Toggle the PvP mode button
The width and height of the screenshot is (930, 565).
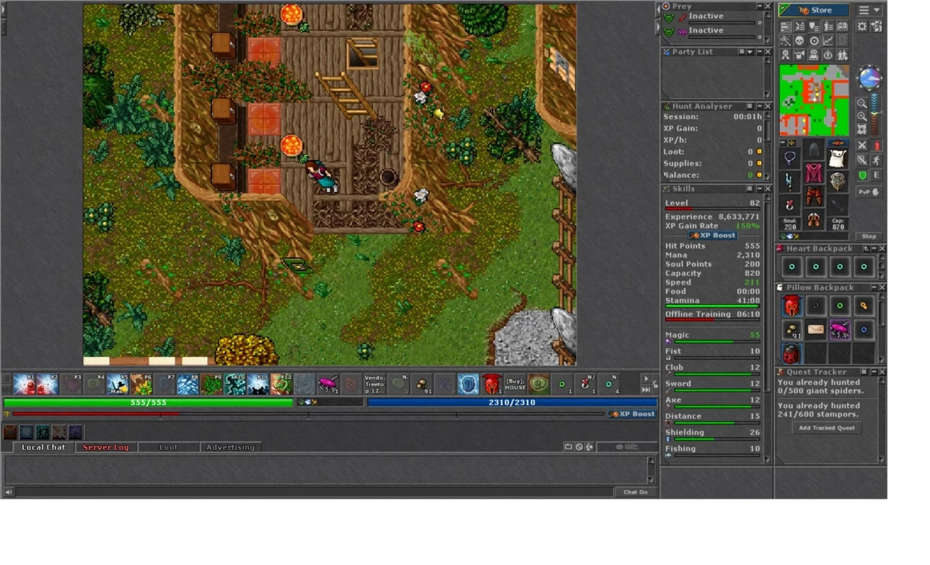(x=869, y=192)
